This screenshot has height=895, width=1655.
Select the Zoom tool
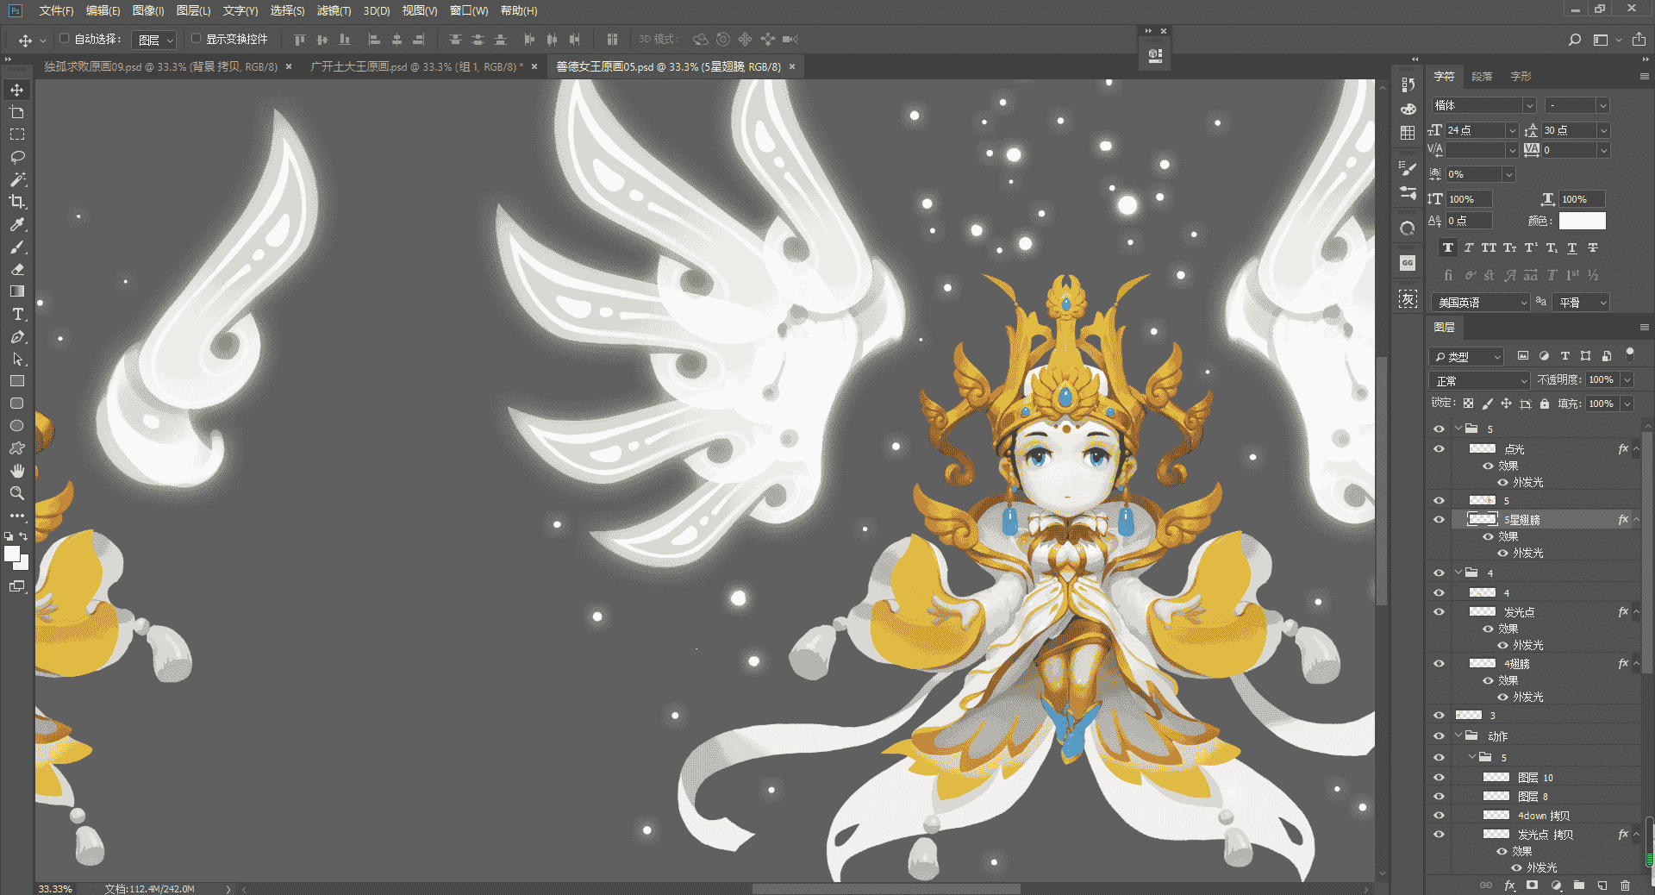pos(17,493)
